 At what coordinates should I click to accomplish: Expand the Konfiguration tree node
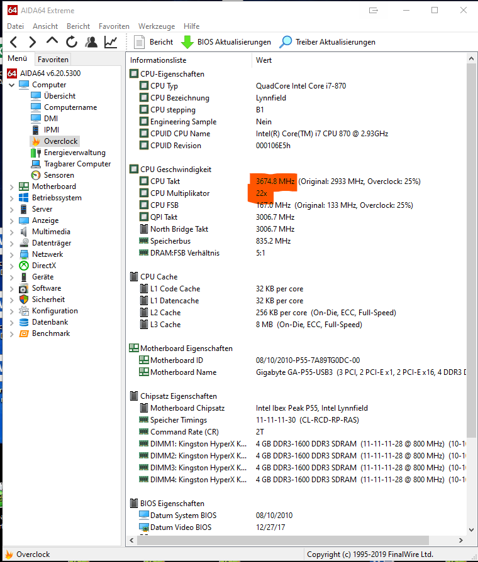tap(11, 311)
